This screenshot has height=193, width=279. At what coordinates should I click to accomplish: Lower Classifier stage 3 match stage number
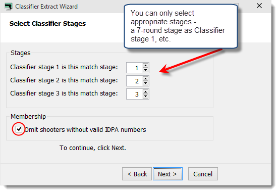pos(145,96)
